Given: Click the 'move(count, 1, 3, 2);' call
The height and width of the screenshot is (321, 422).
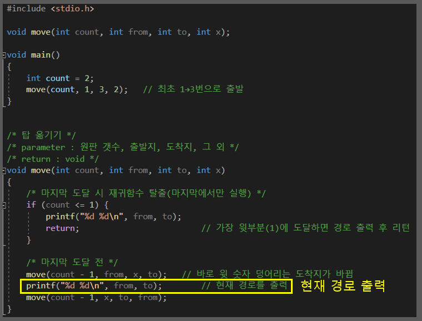Looking at the screenshot, I should tap(77, 89).
